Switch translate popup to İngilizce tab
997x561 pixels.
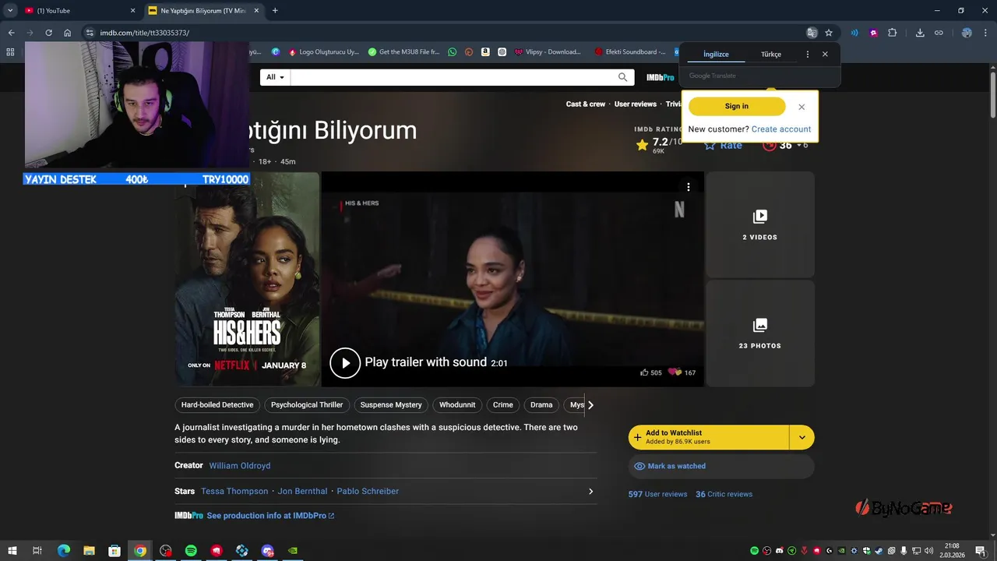tap(716, 55)
